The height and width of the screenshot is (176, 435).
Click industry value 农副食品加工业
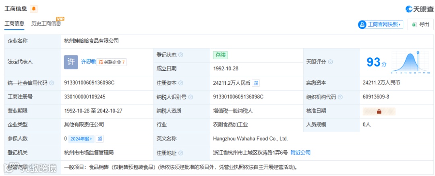click(x=230, y=125)
